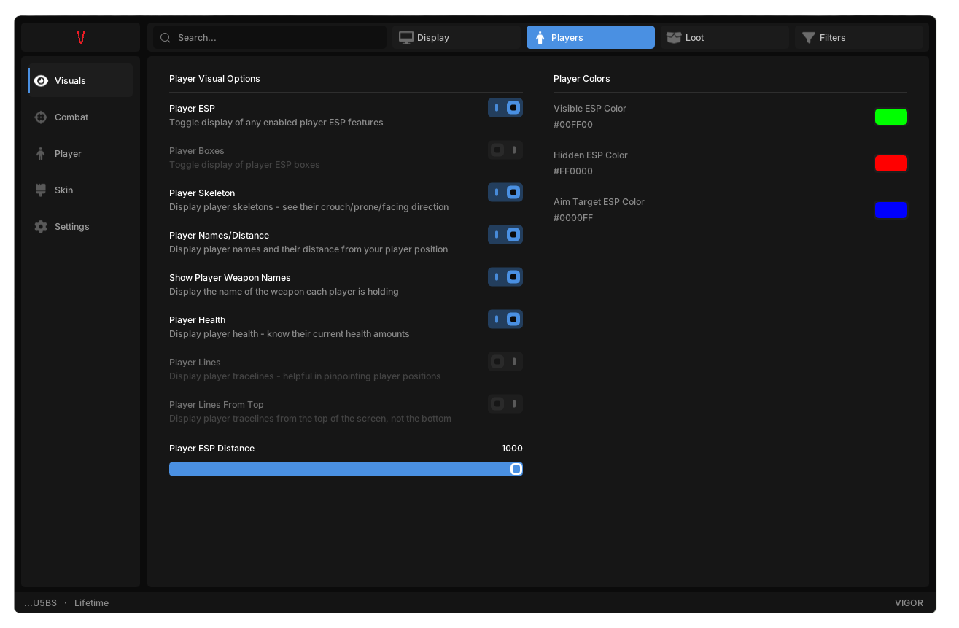The height and width of the screenshot is (628, 959).
Task: Pick the green Visible ESP Color swatch
Action: (x=891, y=117)
